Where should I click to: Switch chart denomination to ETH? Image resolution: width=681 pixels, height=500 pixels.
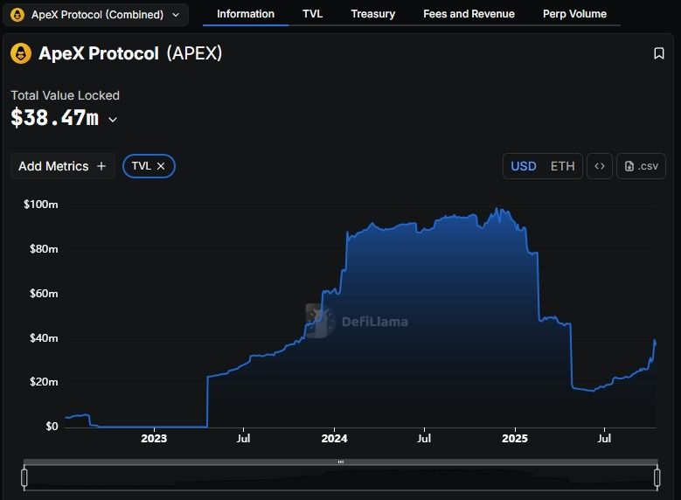coord(562,166)
